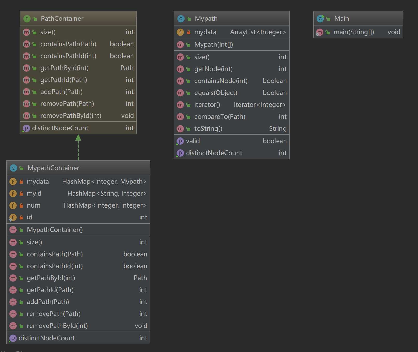This screenshot has width=418, height=352.
Task: Select main(String[]) method in Main
Action: pos(354,32)
